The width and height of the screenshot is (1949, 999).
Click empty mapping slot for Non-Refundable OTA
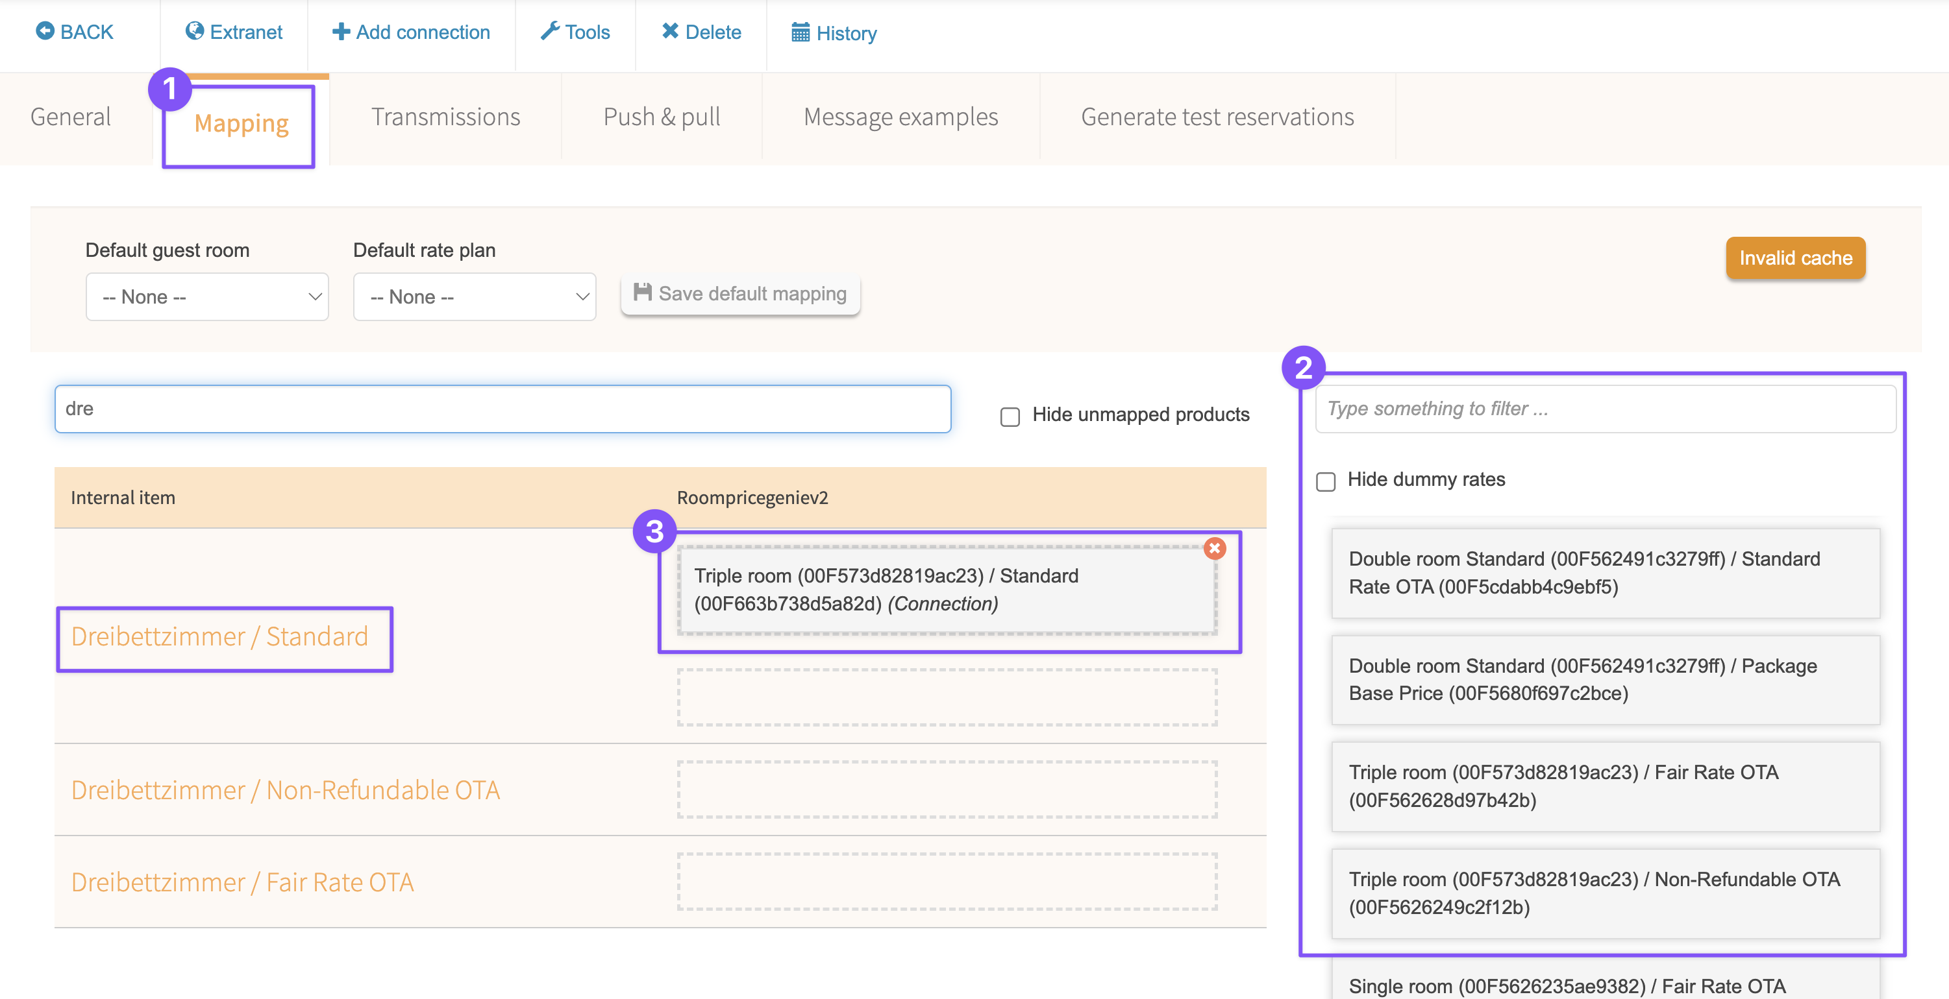coord(947,789)
